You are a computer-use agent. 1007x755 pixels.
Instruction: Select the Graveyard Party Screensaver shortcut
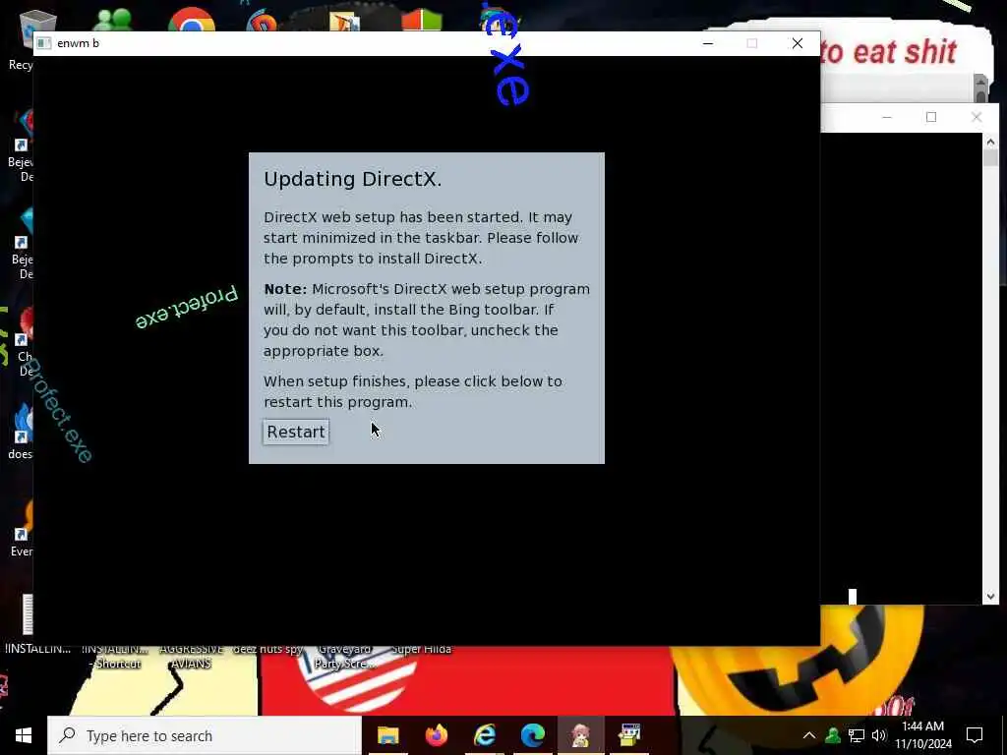pyautogui.click(x=345, y=656)
